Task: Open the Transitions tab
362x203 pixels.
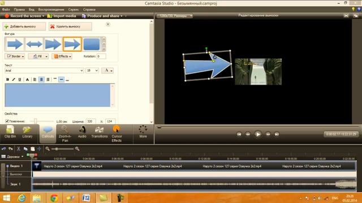Action: (100, 133)
